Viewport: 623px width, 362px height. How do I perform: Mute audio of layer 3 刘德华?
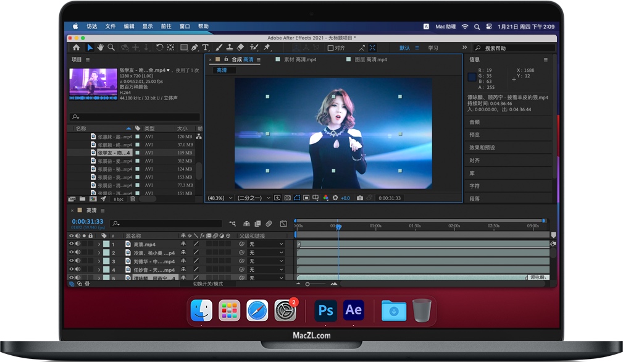77,261
